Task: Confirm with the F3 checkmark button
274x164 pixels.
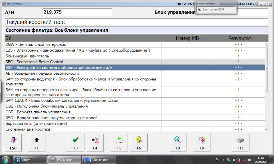Action: point(76,142)
